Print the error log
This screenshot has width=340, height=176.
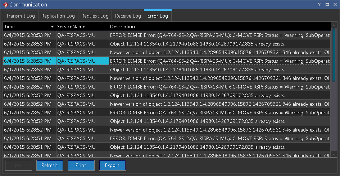(x=81, y=165)
